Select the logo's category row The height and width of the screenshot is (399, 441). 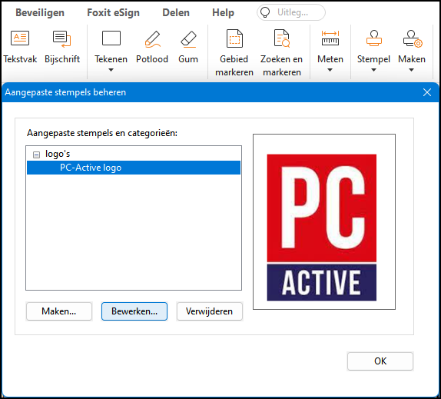click(x=134, y=154)
